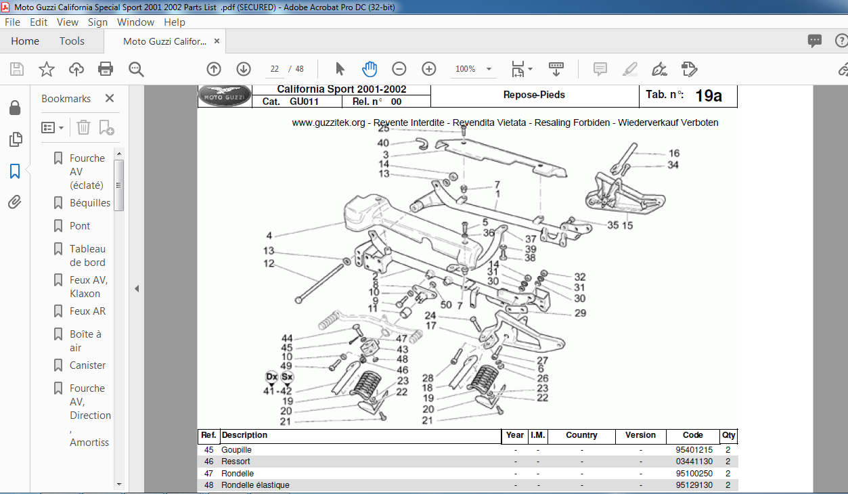This screenshot has height=494, width=848.
Task: Click the Rondelle élastique row text
Action: pyautogui.click(x=255, y=485)
